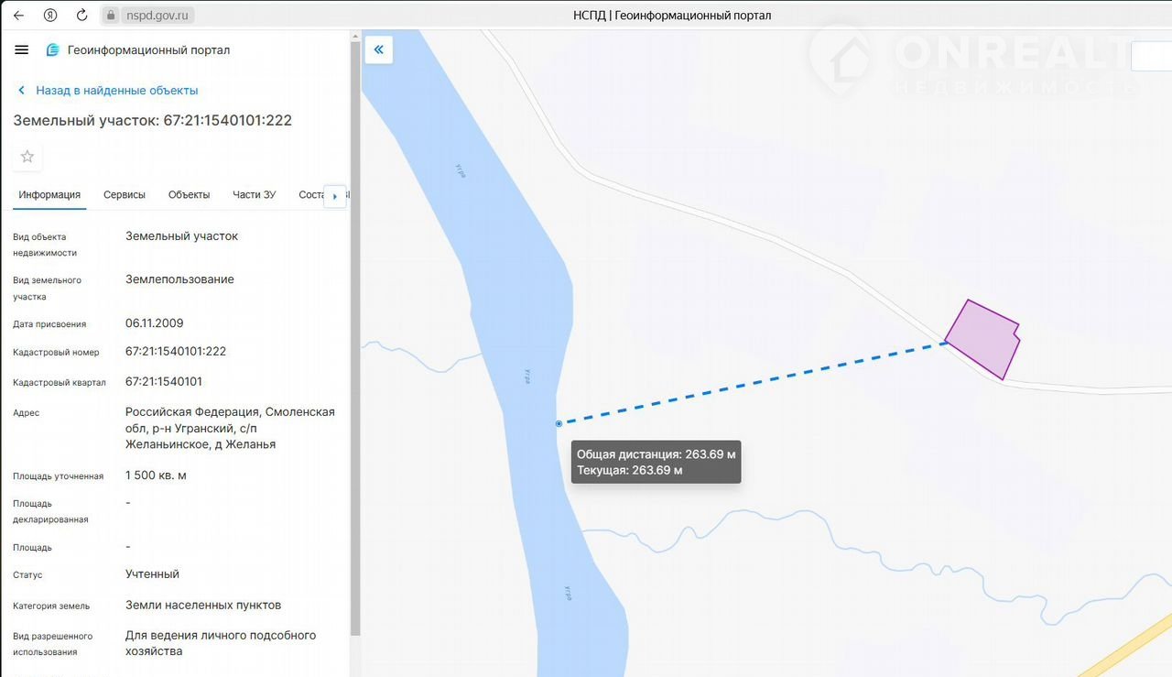Open the Yandex home button
Viewport: 1172px width, 677px height.
tap(50, 16)
